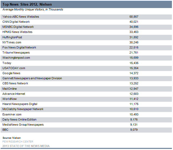Click the 'CBS News Network' label
The image size is (173, 150).
15,83
